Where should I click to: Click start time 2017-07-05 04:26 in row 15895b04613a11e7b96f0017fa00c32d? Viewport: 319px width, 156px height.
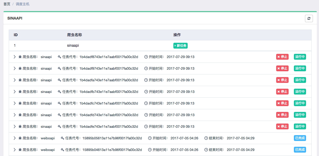[184, 150]
